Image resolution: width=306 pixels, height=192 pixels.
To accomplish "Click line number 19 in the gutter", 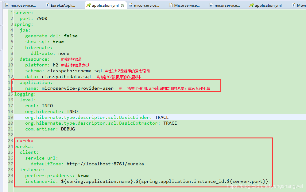I will pyautogui.click(x=11, y=117).
